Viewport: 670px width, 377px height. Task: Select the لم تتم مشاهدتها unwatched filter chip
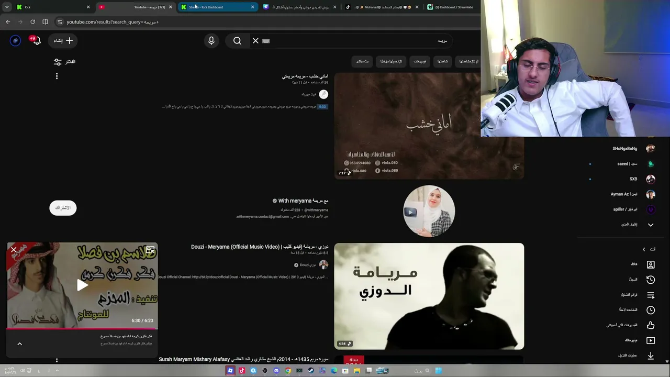tap(468, 61)
